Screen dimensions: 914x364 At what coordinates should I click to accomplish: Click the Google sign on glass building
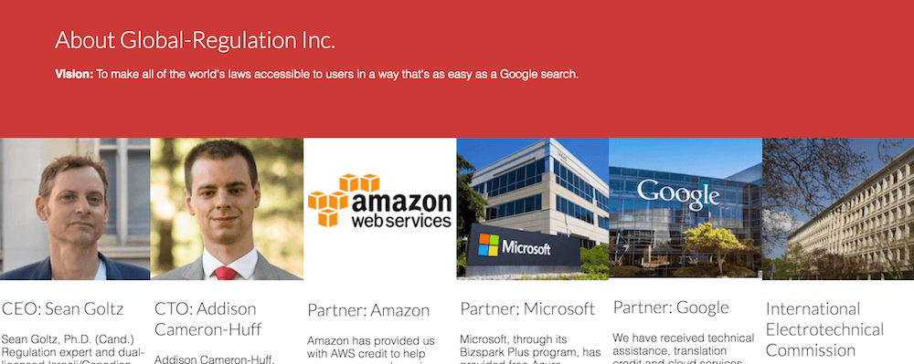678,194
